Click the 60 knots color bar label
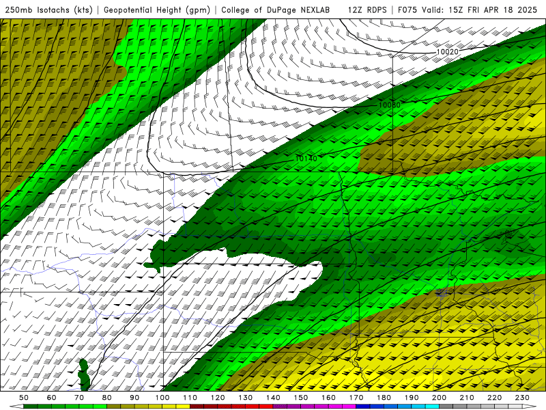This screenshot has width=546, height=410. coord(52,398)
